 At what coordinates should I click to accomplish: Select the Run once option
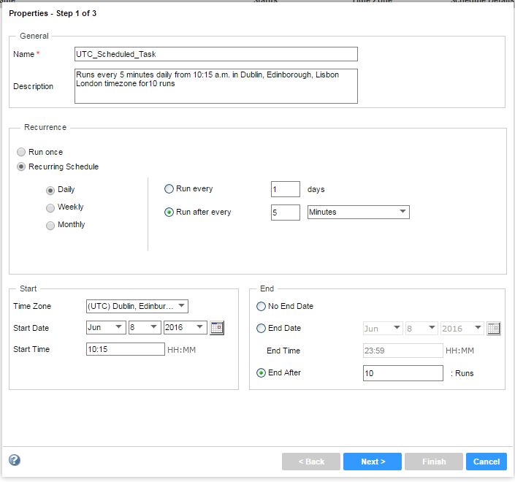tap(22, 152)
